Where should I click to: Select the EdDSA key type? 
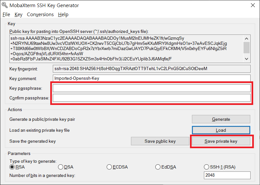point(166,167)
